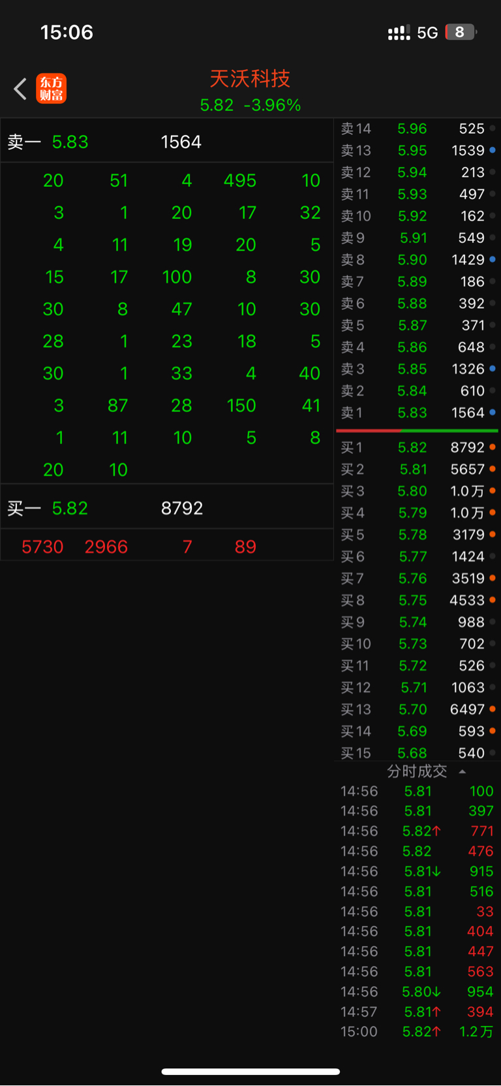Viewport: 501px width, 1086px height.
Task: Select the 卖1 row at 5.83
Action: pyautogui.click(x=417, y=413)
